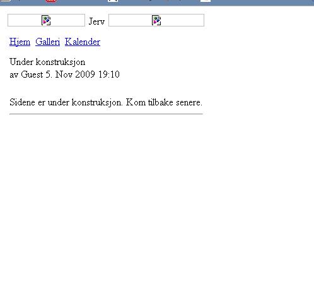Click the top-left corner icon in blue bar

pyautogui.click(x=5, y=1)
